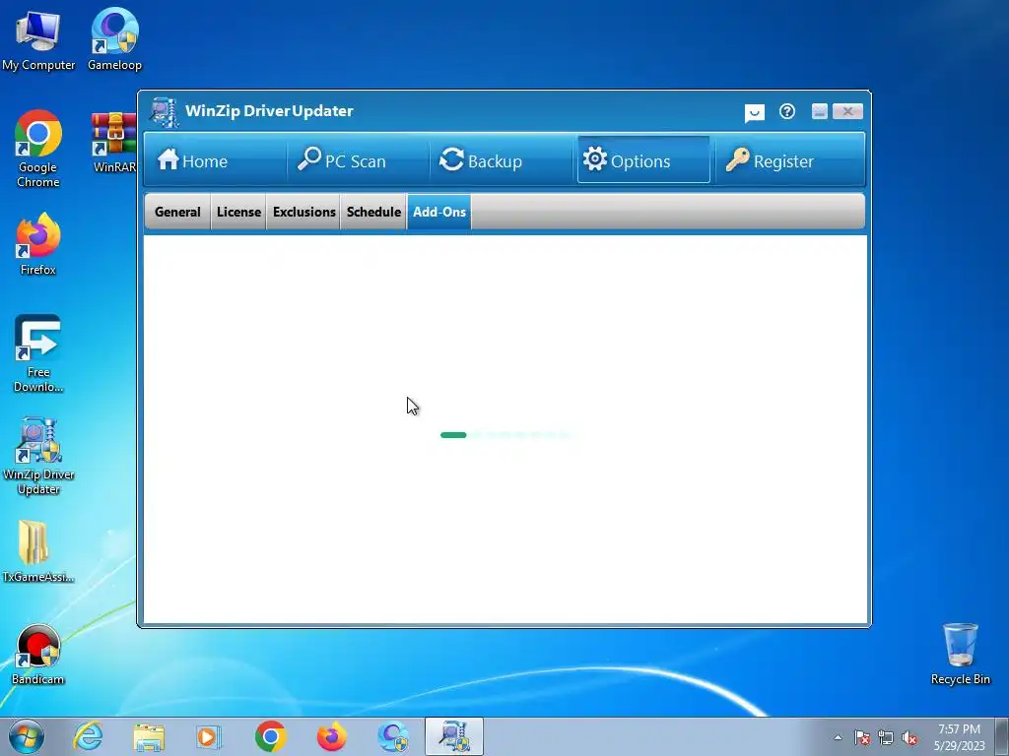The image size is (1009, 756).
Task: Select the Google Chrome desktop shortcut
Action: pyautogui.click(x=38, y=150)
